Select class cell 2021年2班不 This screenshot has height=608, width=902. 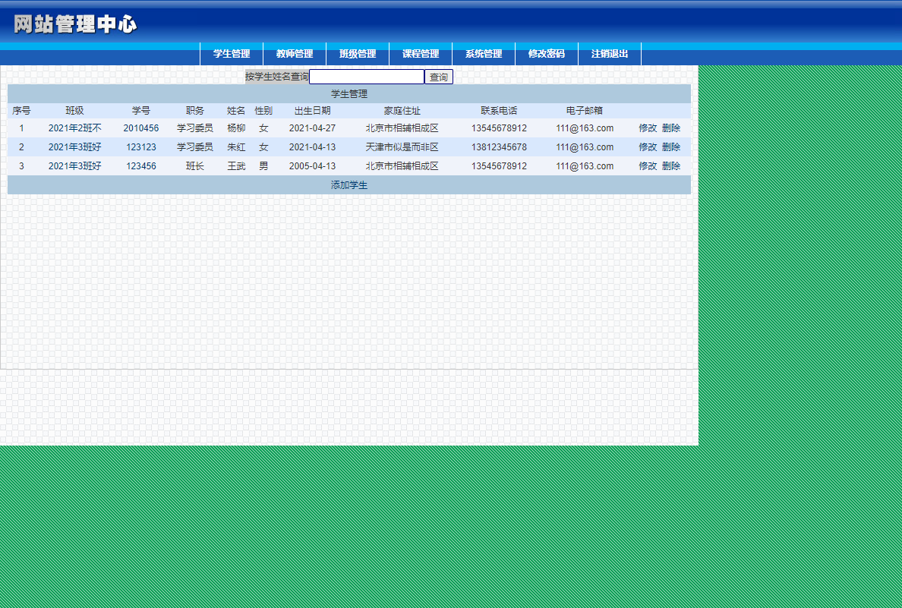point(74,128)
